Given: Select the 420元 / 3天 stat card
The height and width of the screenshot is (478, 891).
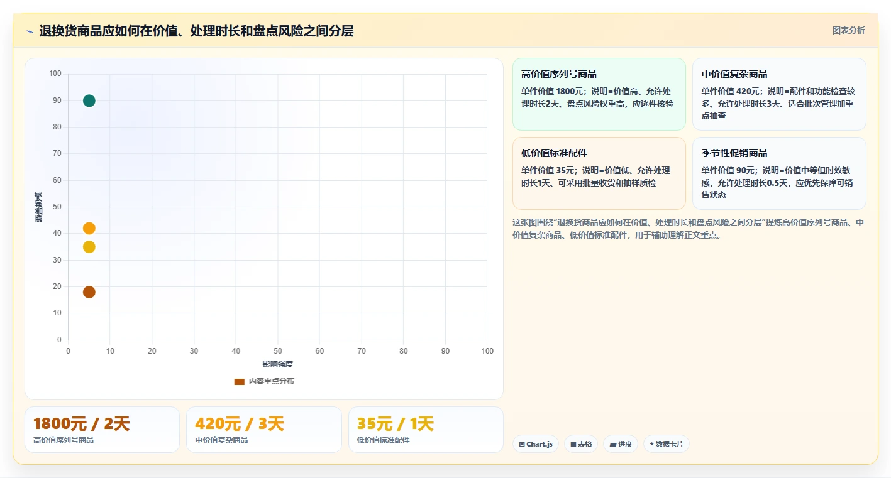Looking at the screenshot, I should pyautogui.click(x=264, y=430).
